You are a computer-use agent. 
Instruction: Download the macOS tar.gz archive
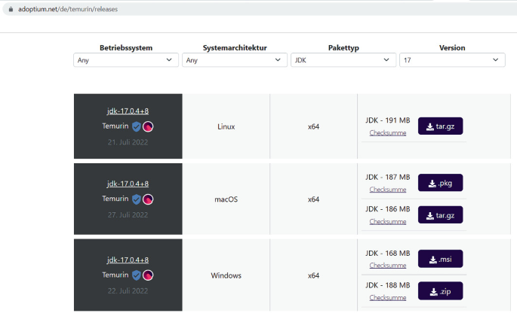click(440, 215)
